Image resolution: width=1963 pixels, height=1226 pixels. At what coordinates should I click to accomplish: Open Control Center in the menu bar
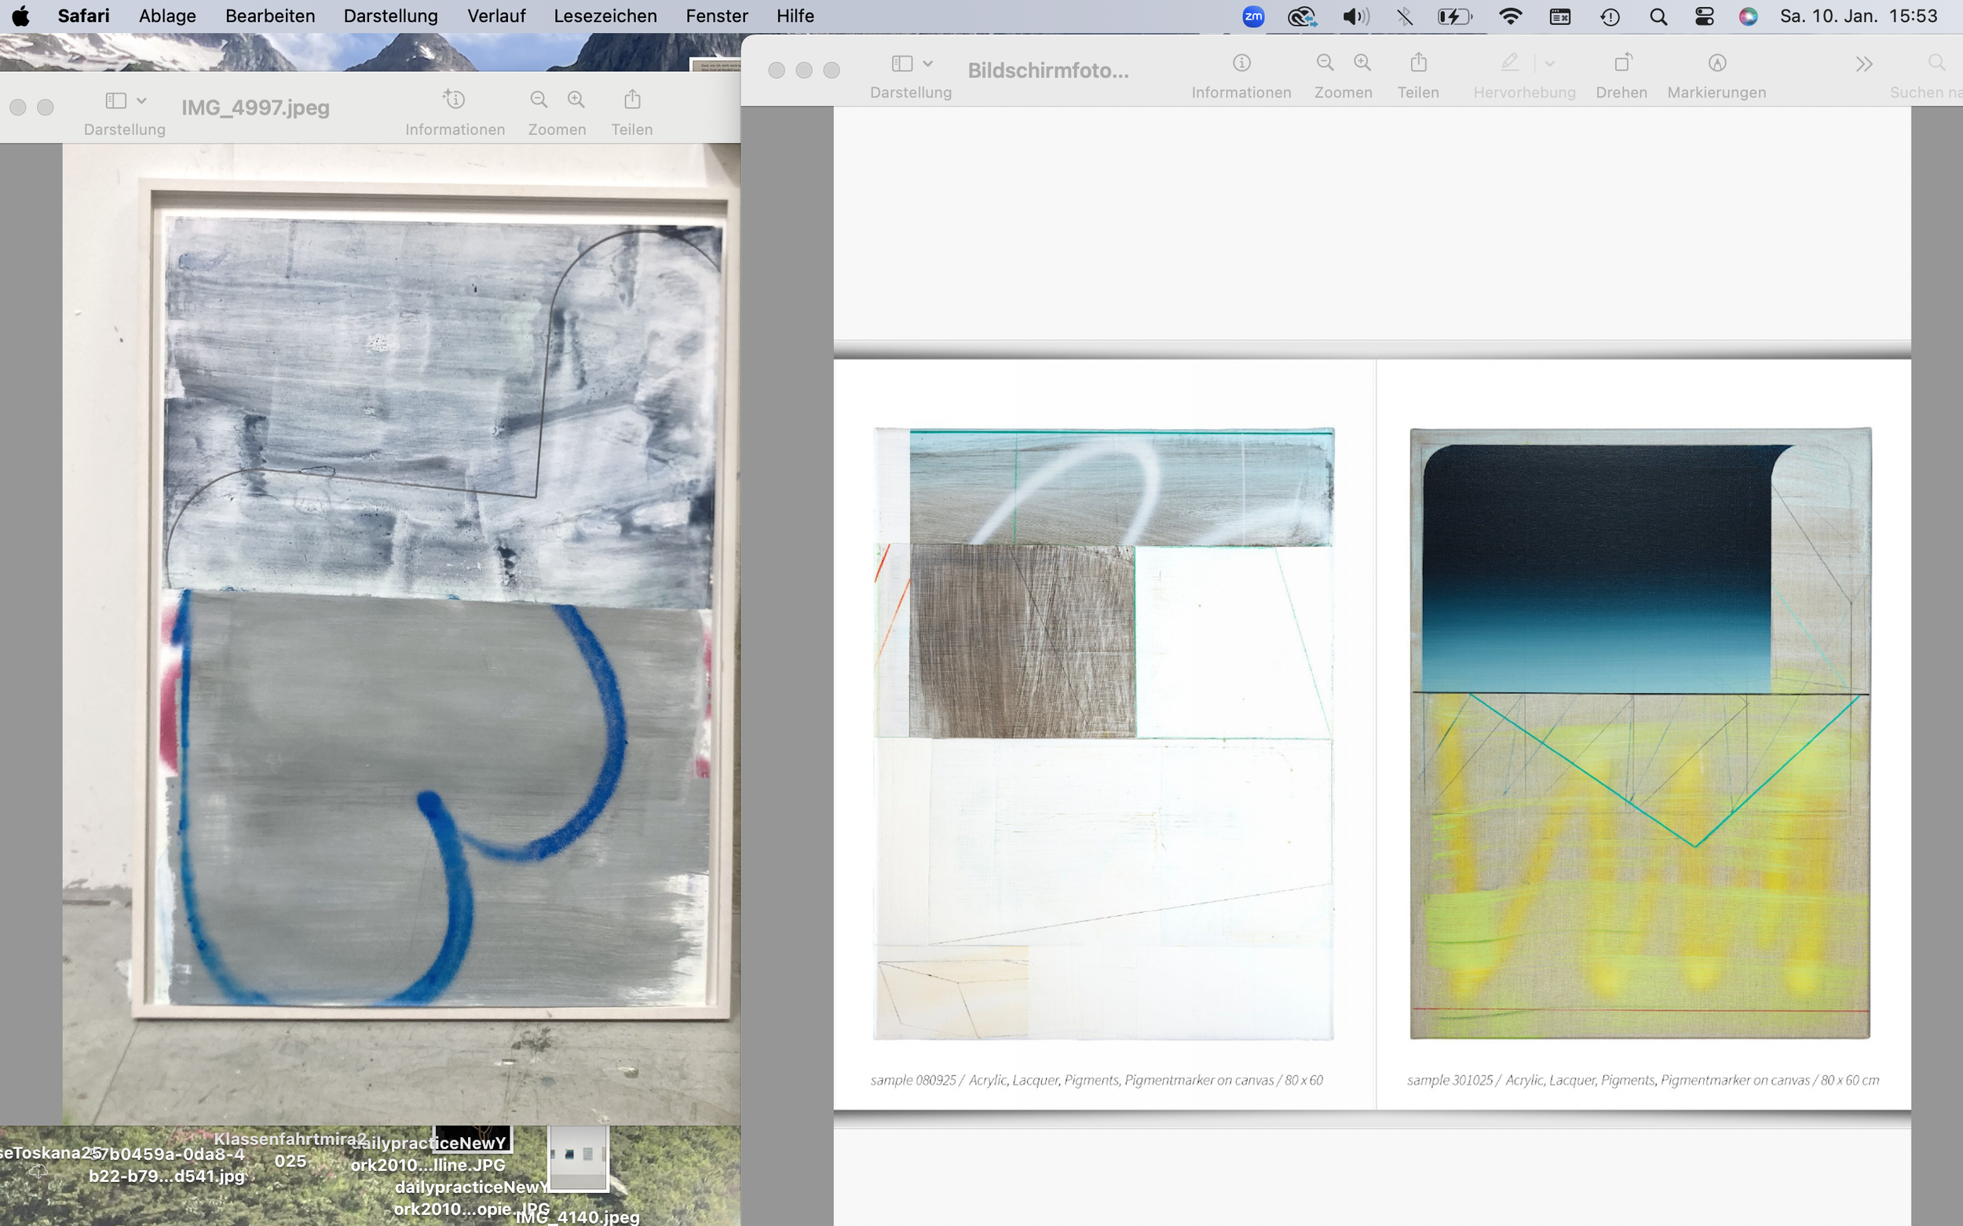coord(1704,16)
